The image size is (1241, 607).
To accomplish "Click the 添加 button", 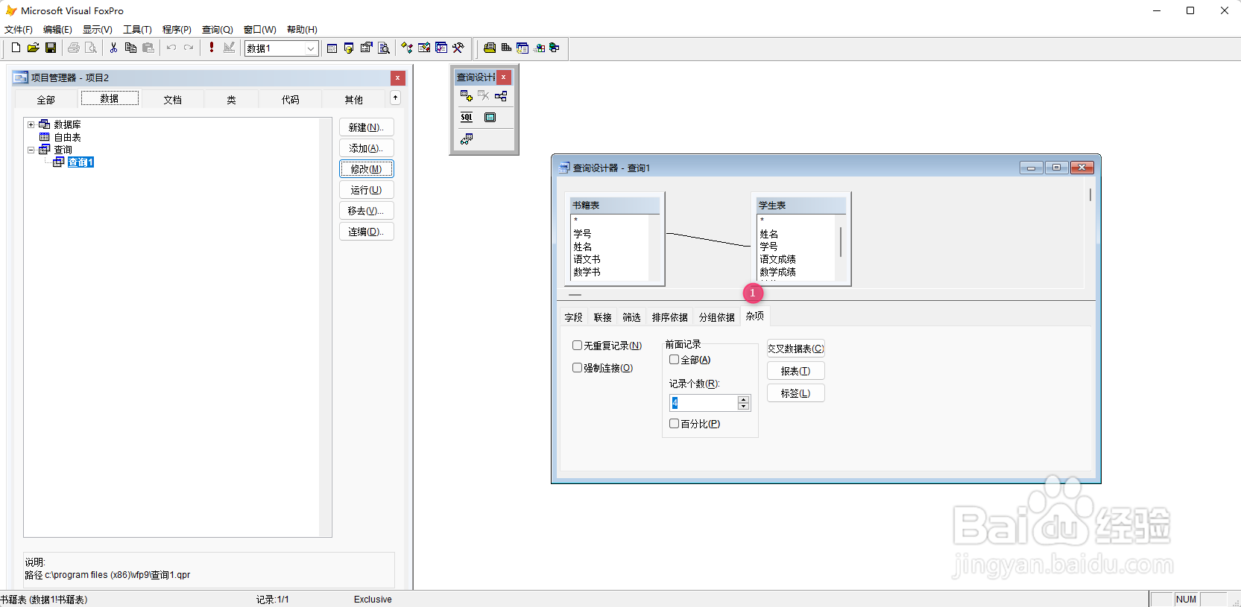I will pyautogui.click(x=366, y=148).
